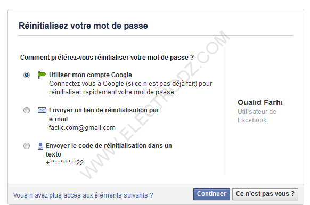Click the Oualid Farhi profile name

260,102
